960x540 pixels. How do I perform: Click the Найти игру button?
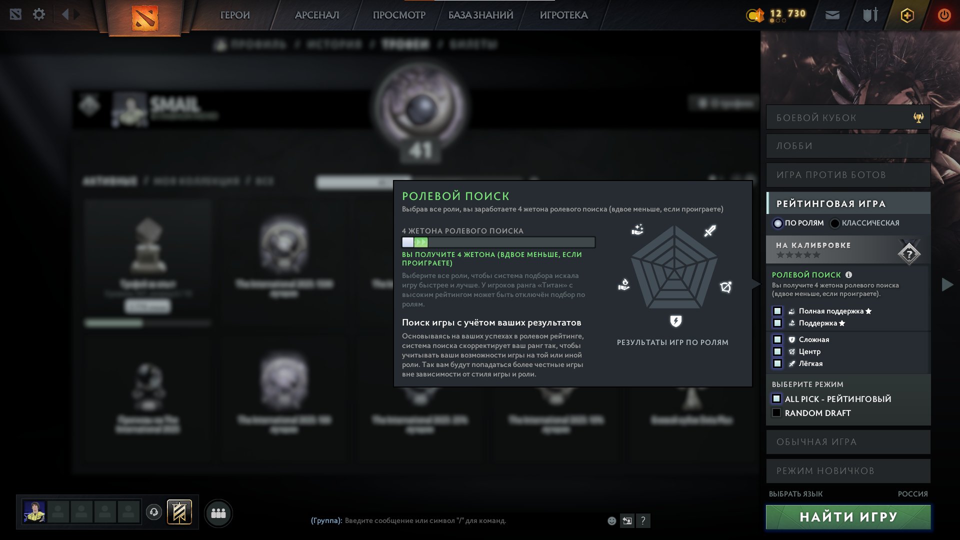[848, 517]
